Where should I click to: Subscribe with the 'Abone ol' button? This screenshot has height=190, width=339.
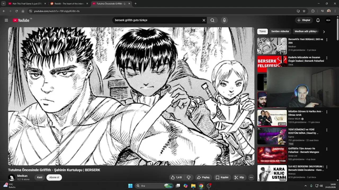pos(54,177)
